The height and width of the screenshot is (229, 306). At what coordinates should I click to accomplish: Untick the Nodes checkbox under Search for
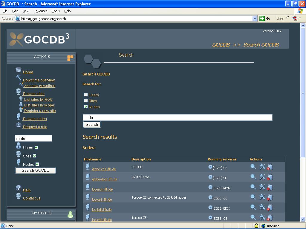click(x=86, y=106)
